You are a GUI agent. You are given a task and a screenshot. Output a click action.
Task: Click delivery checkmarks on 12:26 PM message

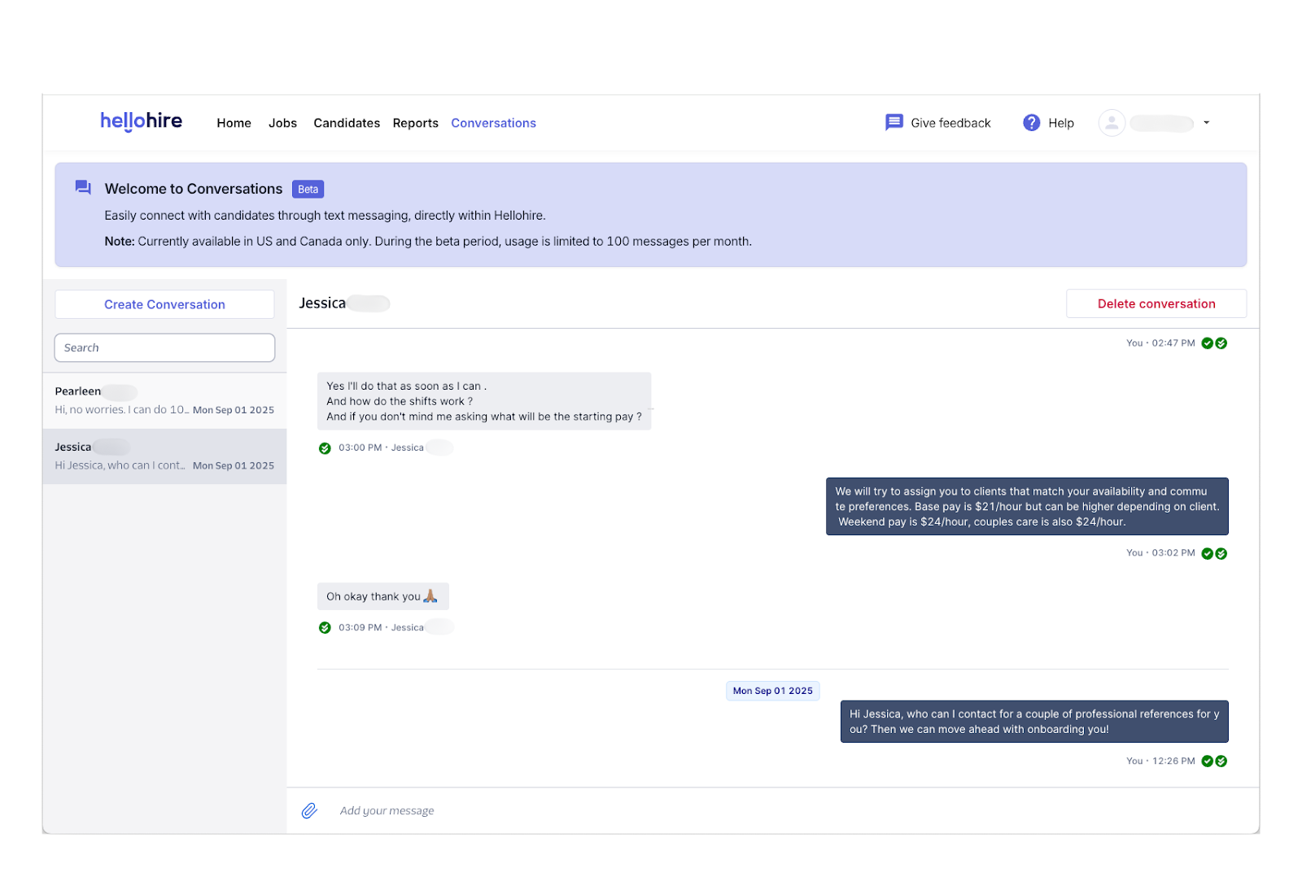[1214, 761]
